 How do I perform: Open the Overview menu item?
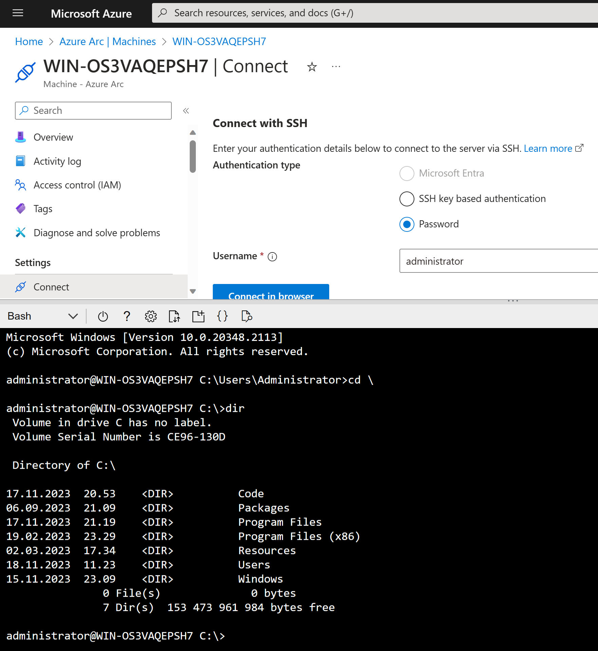[53, 137]
